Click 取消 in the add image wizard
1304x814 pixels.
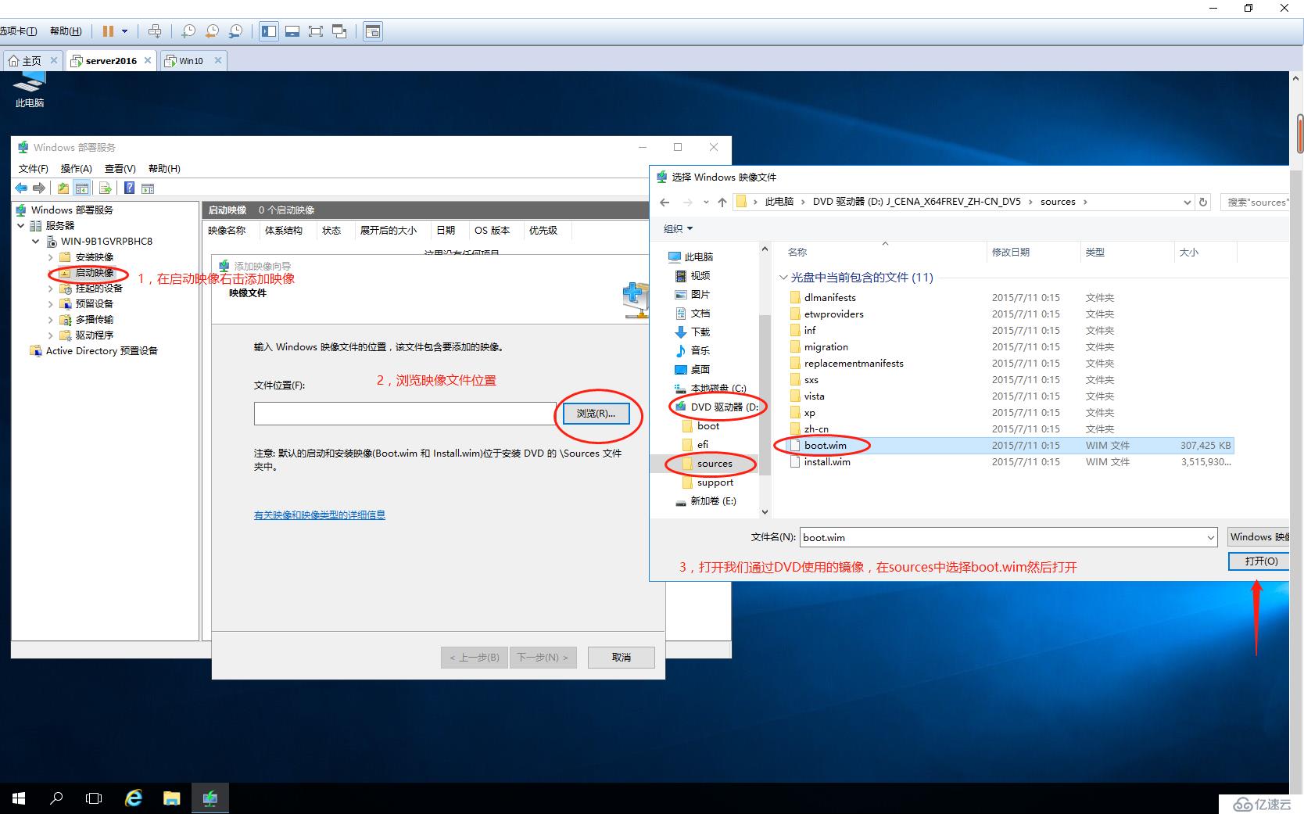(x=622, y=657)
